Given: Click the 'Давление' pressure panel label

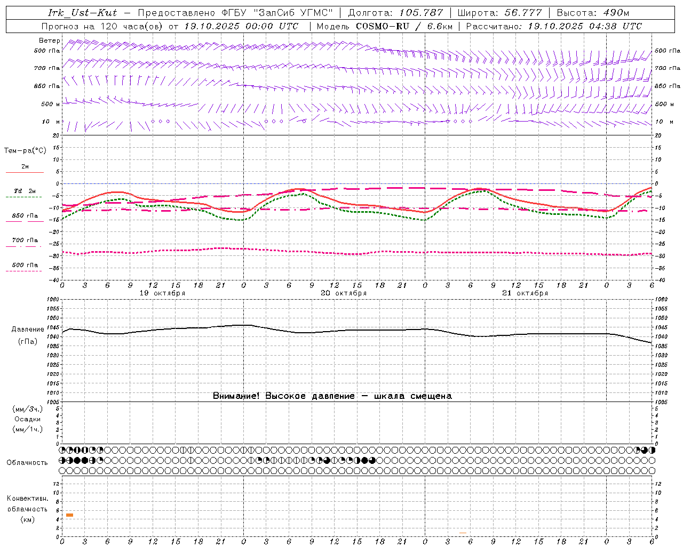Looking at the screenshot, I should pyautogui.click(x=28, y=330).
